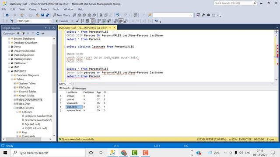The height and width of the screenshot is (157, 280).
Task: Click the Age column header in results
Action: 99,92
